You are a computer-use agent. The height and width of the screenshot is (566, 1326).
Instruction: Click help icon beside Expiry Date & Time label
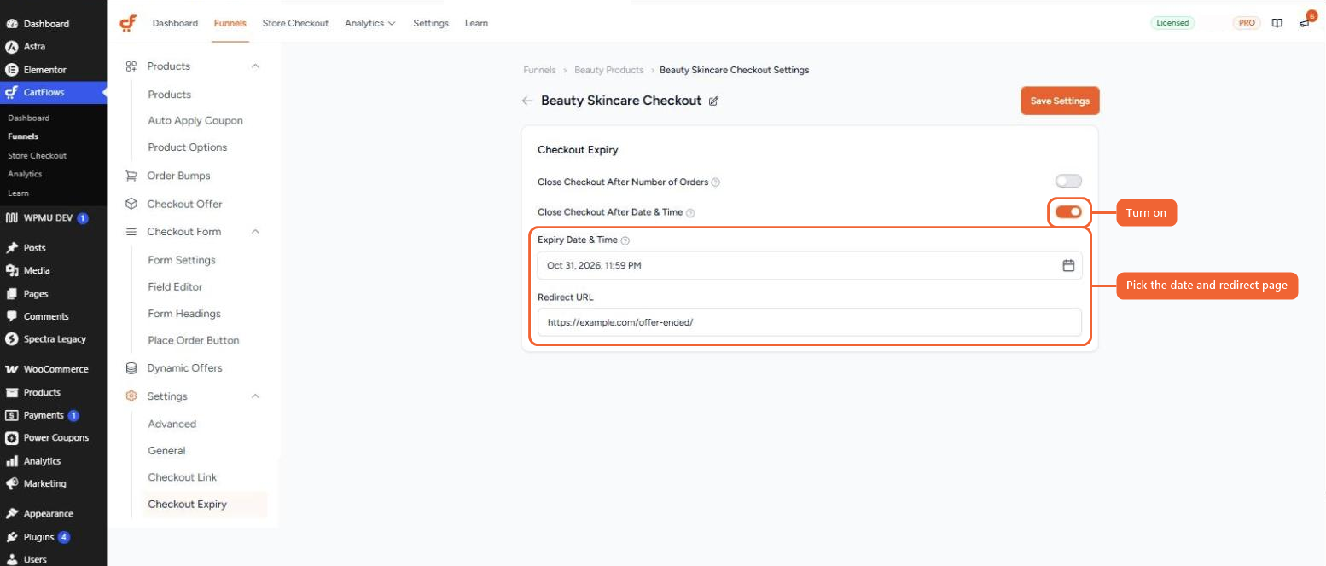[625, 240]
